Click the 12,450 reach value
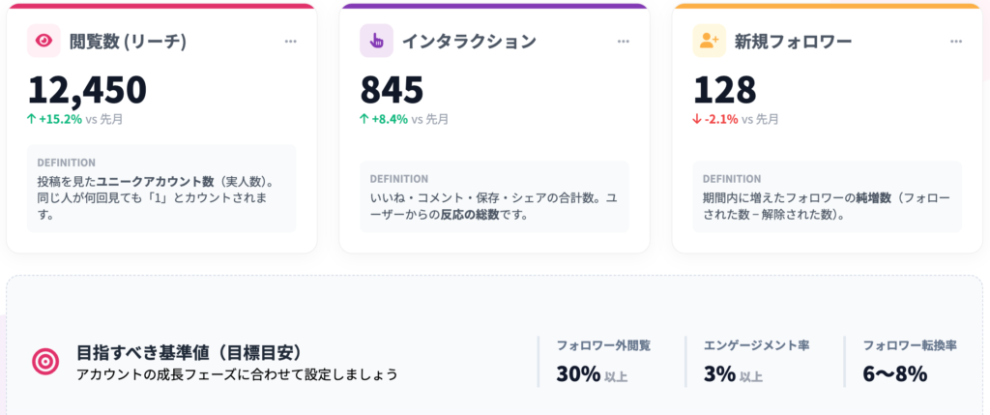 tap(87, 90)
